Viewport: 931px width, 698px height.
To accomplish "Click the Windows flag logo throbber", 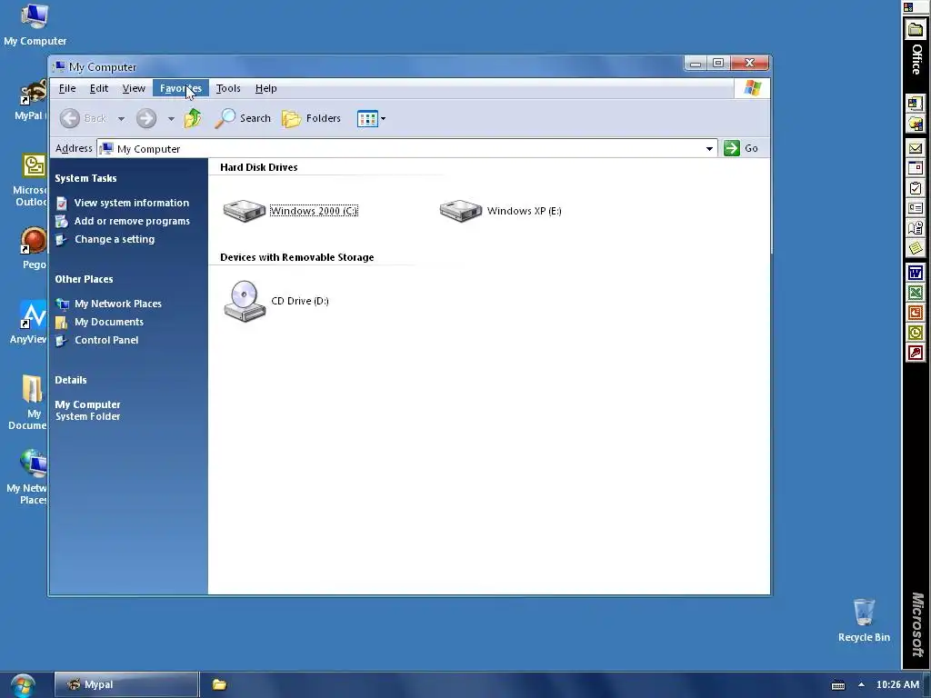I will point(752,88).
